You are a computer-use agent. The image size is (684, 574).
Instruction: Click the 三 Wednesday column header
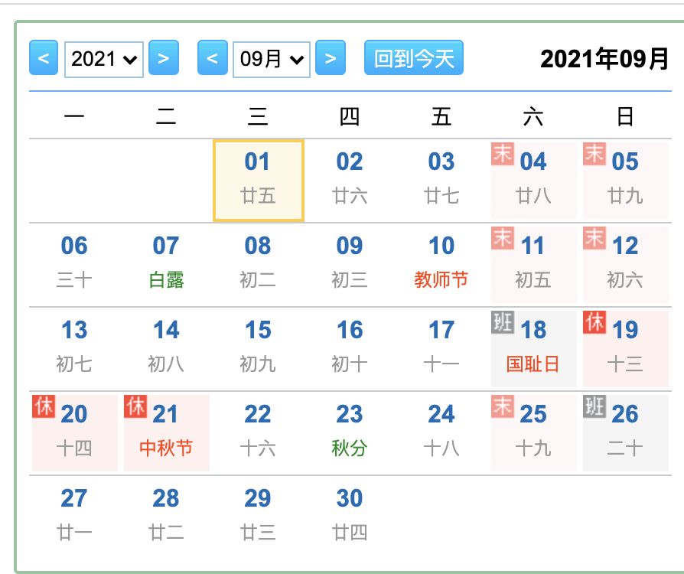pyautogui.click(x=259, y=116)
